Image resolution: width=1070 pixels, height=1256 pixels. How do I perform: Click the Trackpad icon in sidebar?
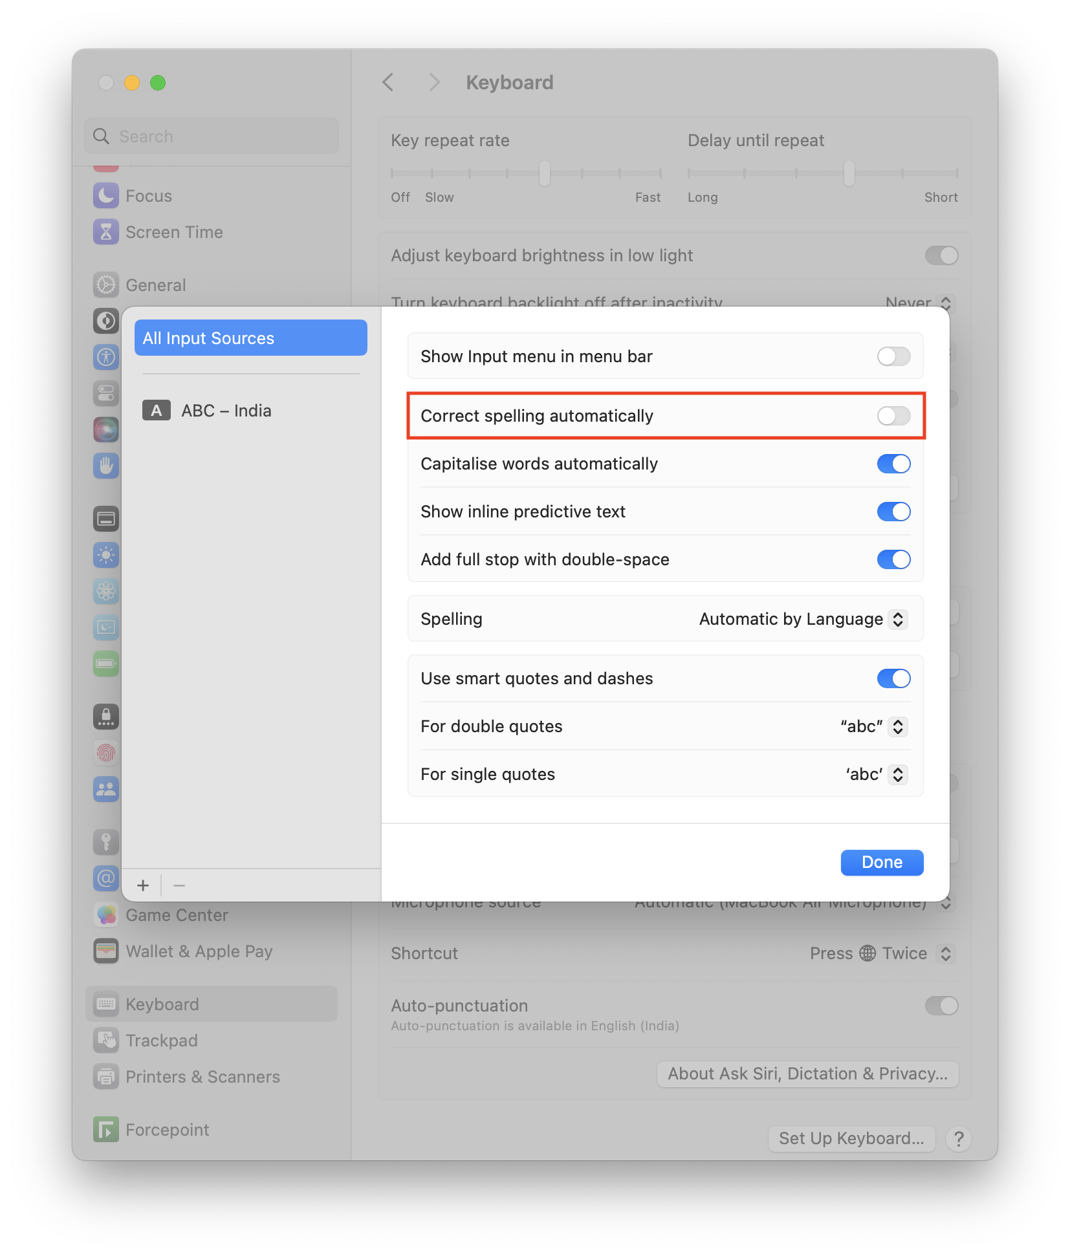pos(106,1041)
